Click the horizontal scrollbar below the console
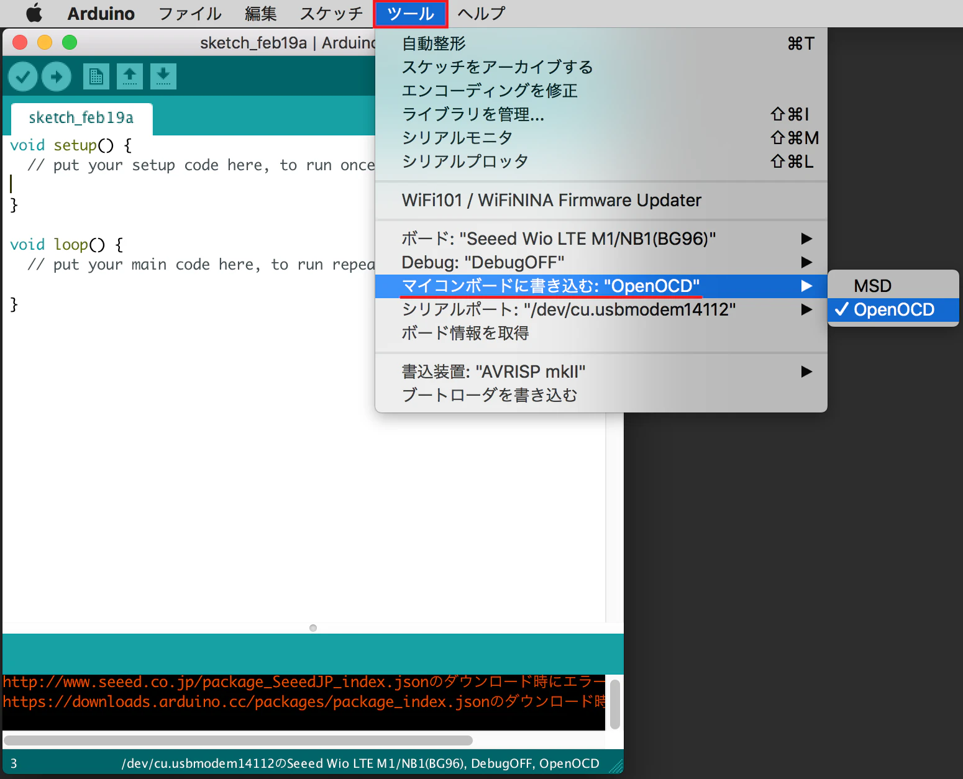This screenshot has height=779, width=963. [238, 740]
